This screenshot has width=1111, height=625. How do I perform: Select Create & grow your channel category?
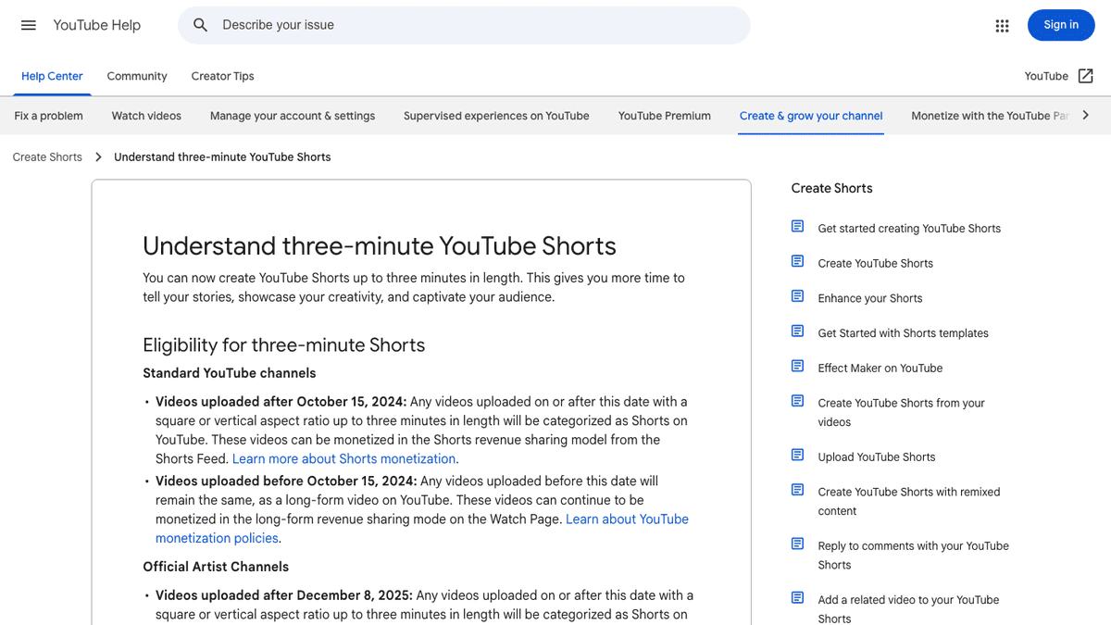click(811, 116)
